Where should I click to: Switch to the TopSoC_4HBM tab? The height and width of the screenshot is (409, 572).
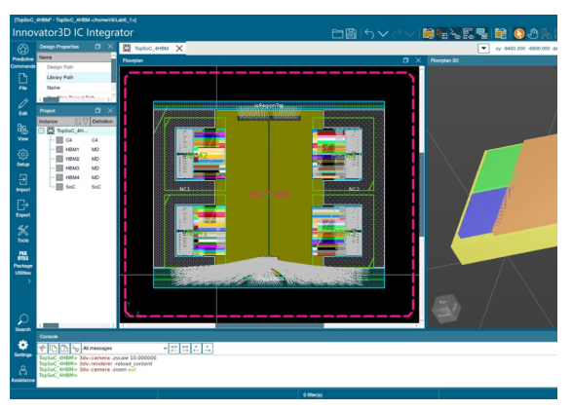(152, 48)
